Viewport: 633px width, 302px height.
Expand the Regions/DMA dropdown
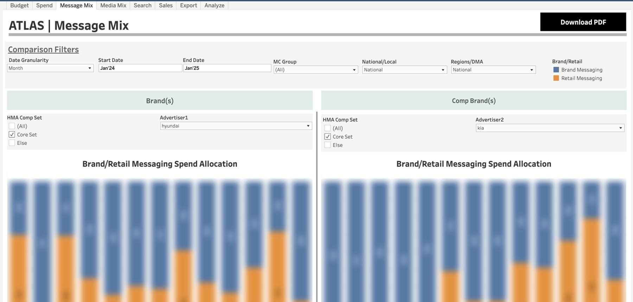[x=493, y=70]
